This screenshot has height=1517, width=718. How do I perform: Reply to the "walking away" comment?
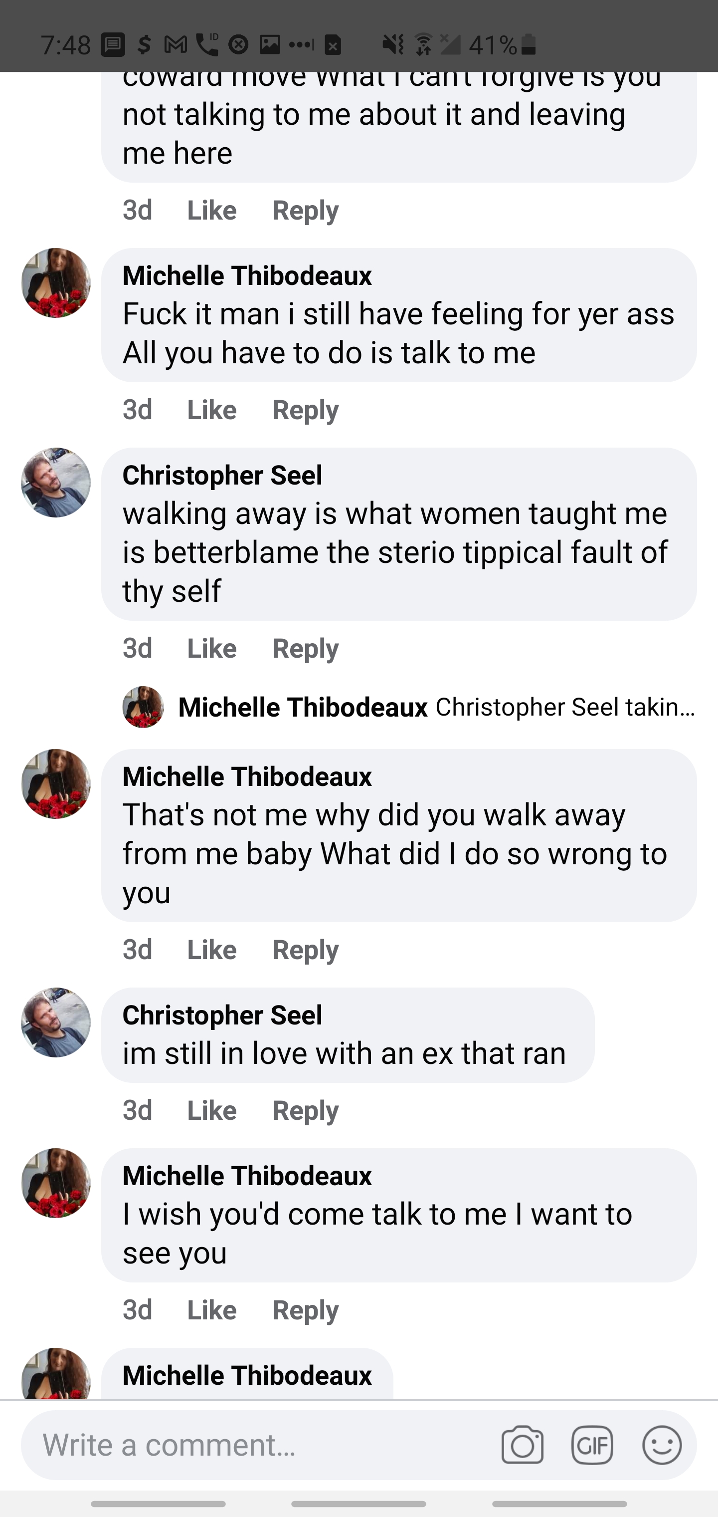click(305, 648)
